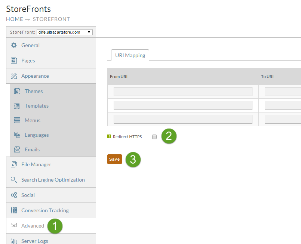Click the first To URI input field
The height and width of the screenshot is (244, 301).
[x=283, y=92]
